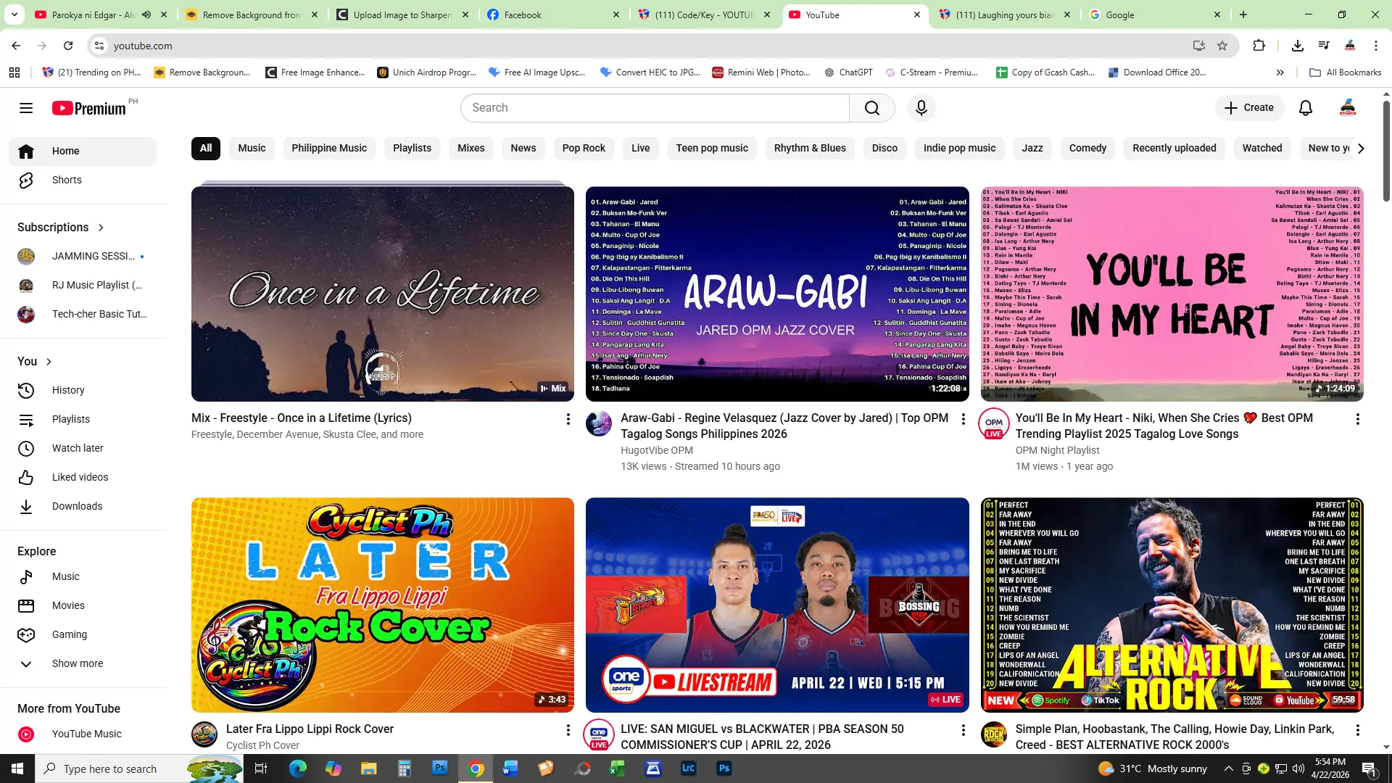Screen dimensions: 1392x783
Task: Click the Windows Start button
Action: pyautogui.click(x=17, y=768)
